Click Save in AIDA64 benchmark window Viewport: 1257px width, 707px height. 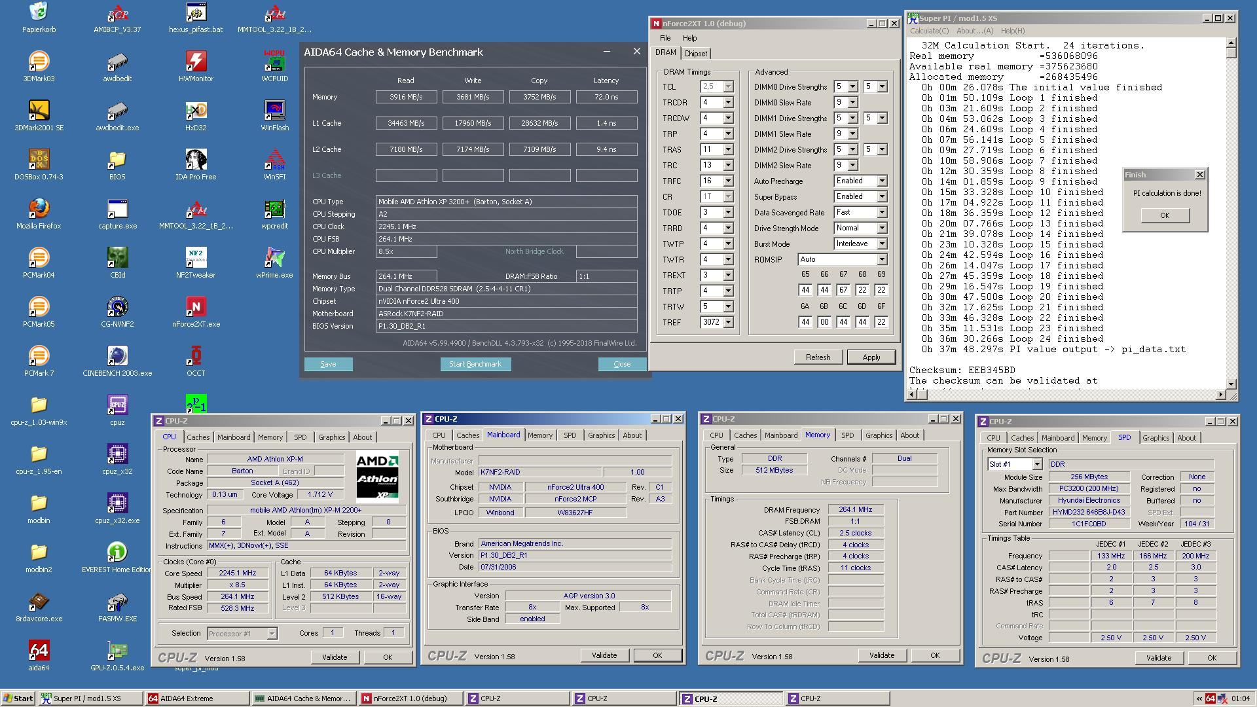[328, 364]
